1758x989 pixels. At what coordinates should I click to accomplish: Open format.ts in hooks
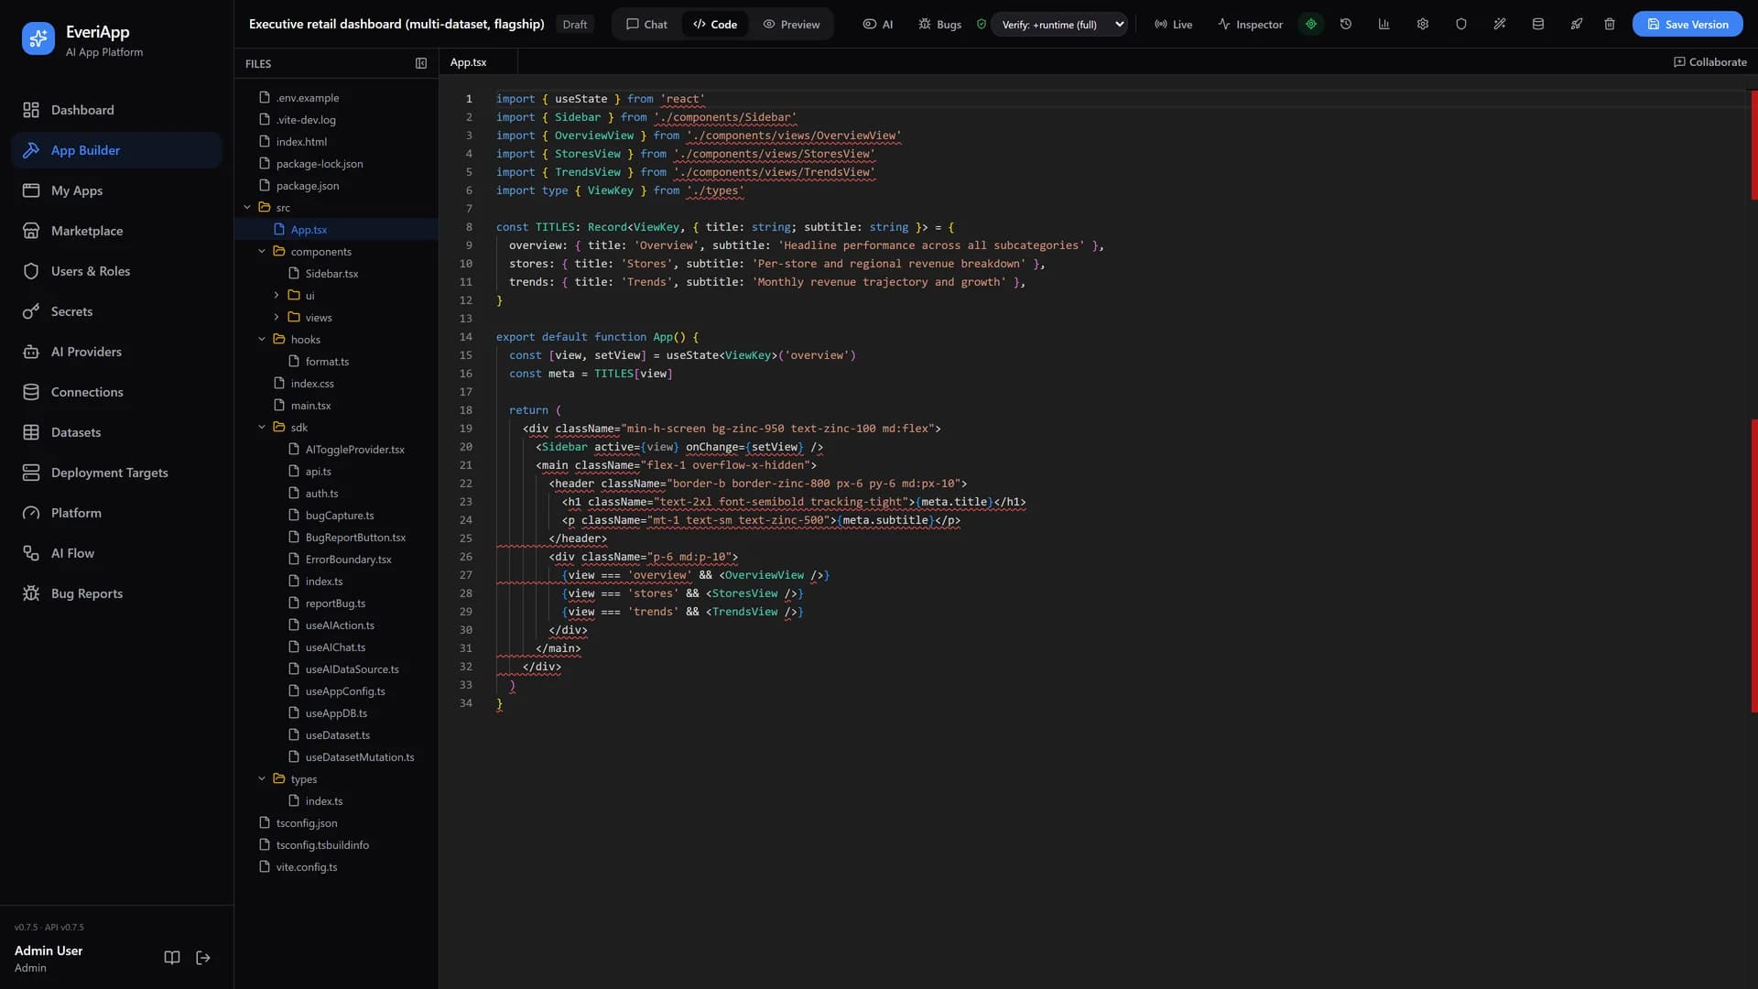point(336,362)
